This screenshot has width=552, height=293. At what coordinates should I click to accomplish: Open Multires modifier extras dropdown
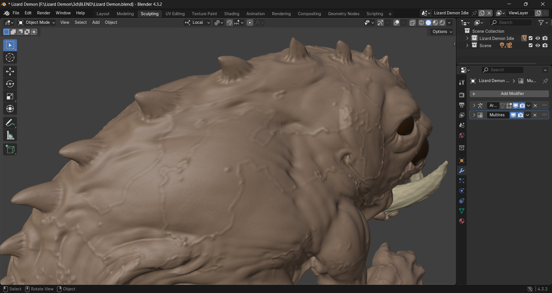pyautogui.click(x=528, y=115)
